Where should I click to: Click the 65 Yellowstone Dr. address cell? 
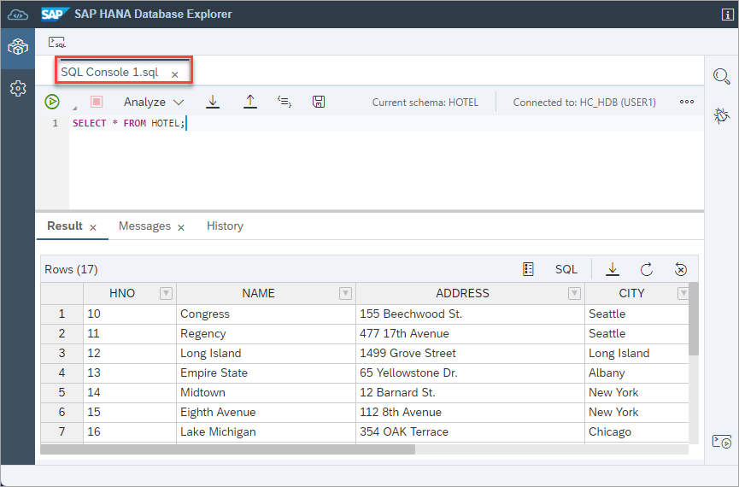(470, 373)
